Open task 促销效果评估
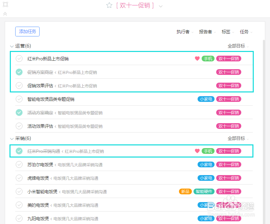The height and width of the screenshot is (224, 270). [x=40, y=86]
